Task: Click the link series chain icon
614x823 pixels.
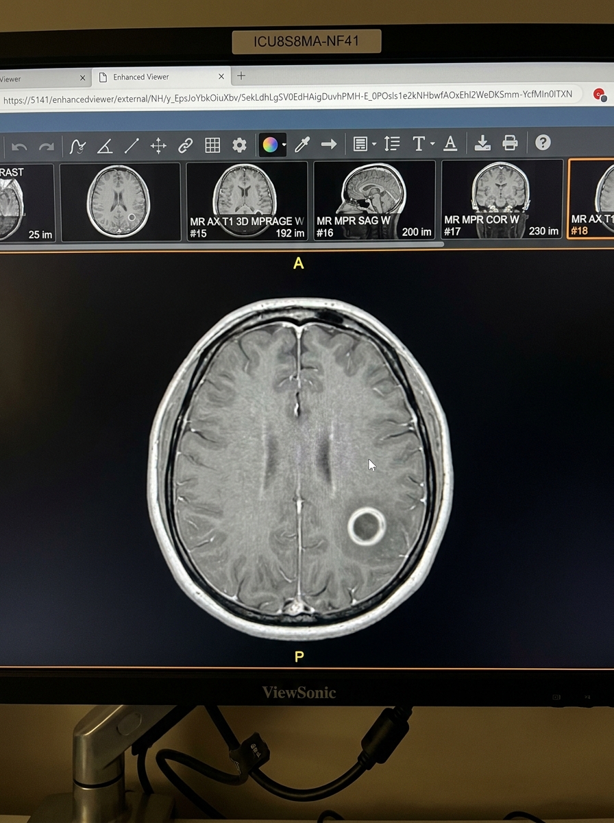Action: click(185, 145)
